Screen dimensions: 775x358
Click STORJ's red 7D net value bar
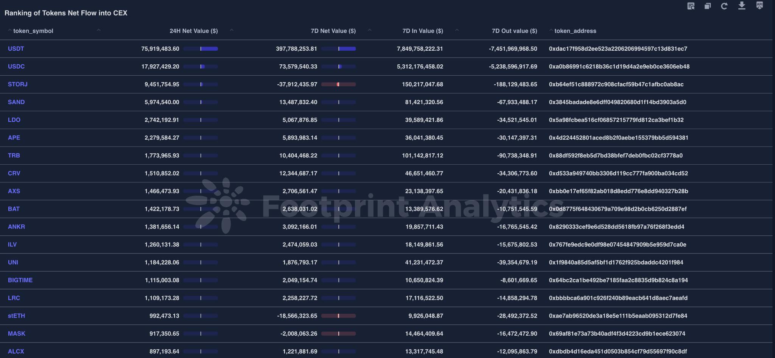point(338,84)
